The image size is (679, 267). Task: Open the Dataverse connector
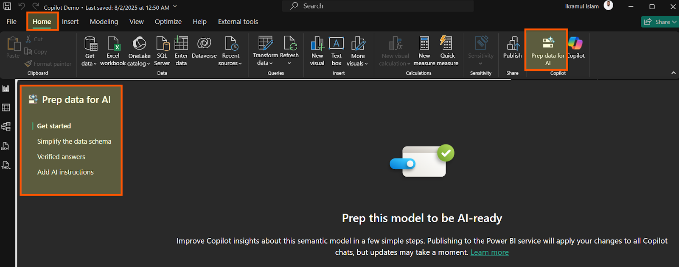pyautogui.click(x=204, y=48)
